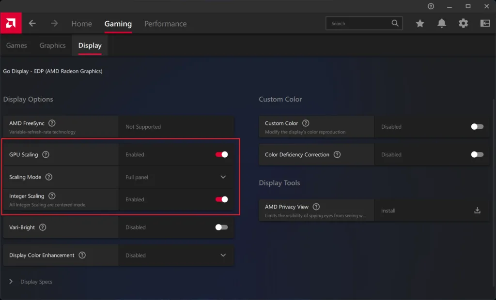Click Install for AMD Privacy View

388,210
